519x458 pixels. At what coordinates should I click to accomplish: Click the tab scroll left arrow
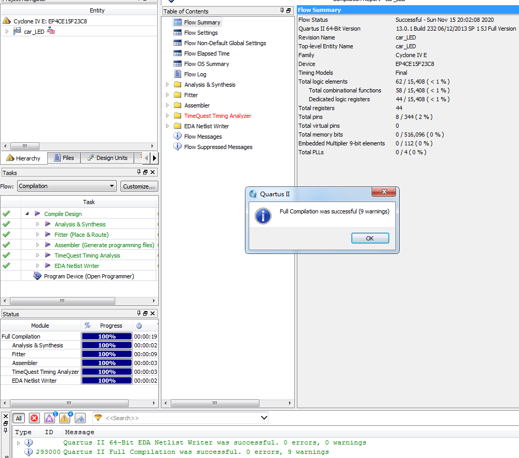pos(147,158)
